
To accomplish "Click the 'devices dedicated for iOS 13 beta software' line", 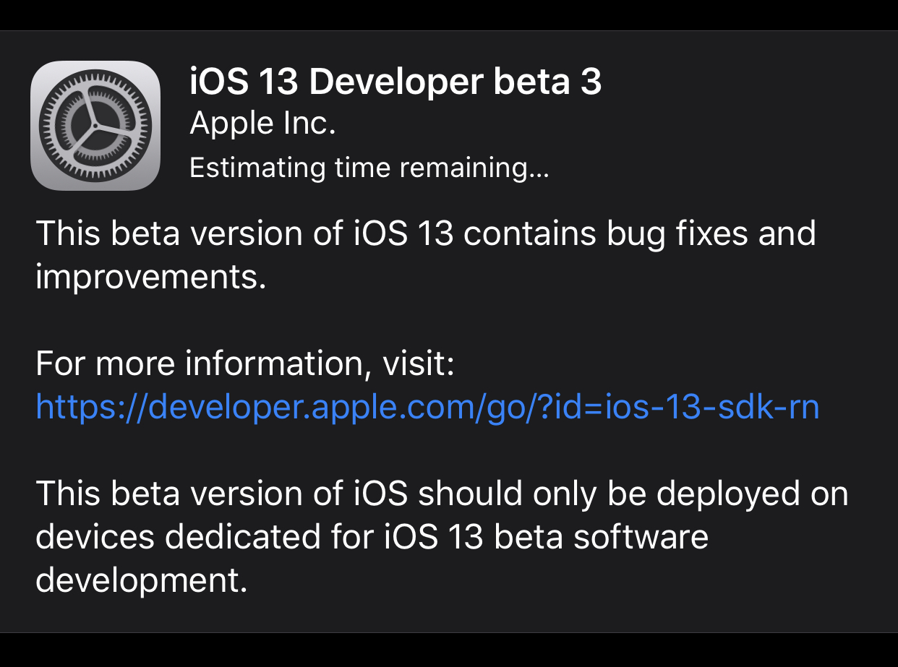I will [372, 538].
